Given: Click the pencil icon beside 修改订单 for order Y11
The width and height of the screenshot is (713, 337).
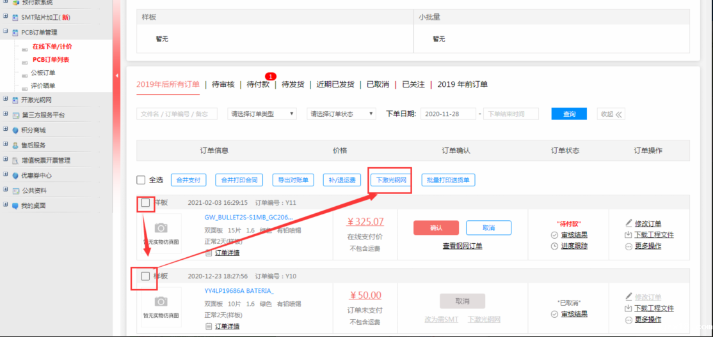Looking at the screenshot, I should [x=629, y=223].
